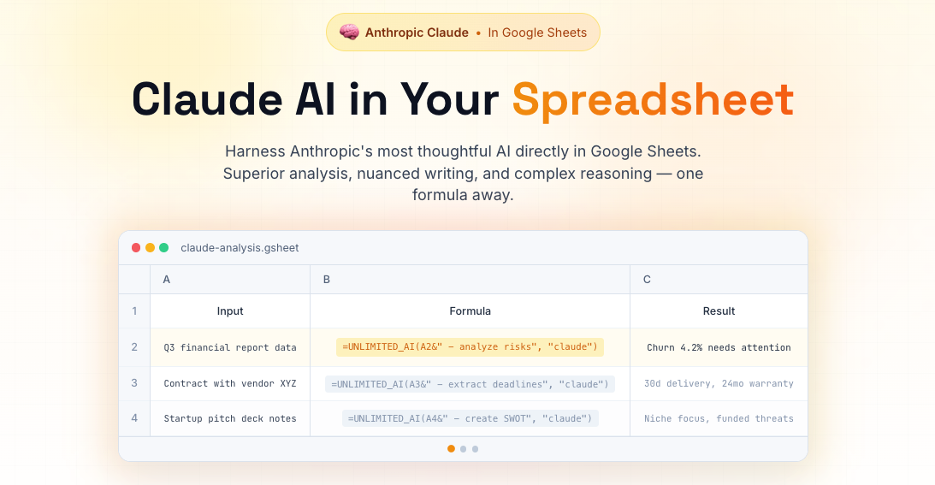This screenshot has height=485, width=935.
Task: Click the 'Niche focus, funded threats' result
Action: [x=719, y=418]
